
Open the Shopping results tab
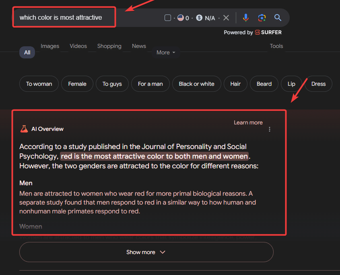tap(109, 46)
